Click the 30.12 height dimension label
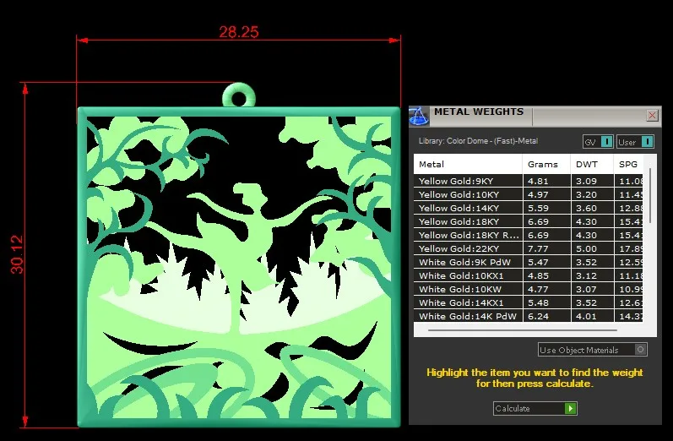The width and height of the screenshot is (673, 441). tap(17, 254)
